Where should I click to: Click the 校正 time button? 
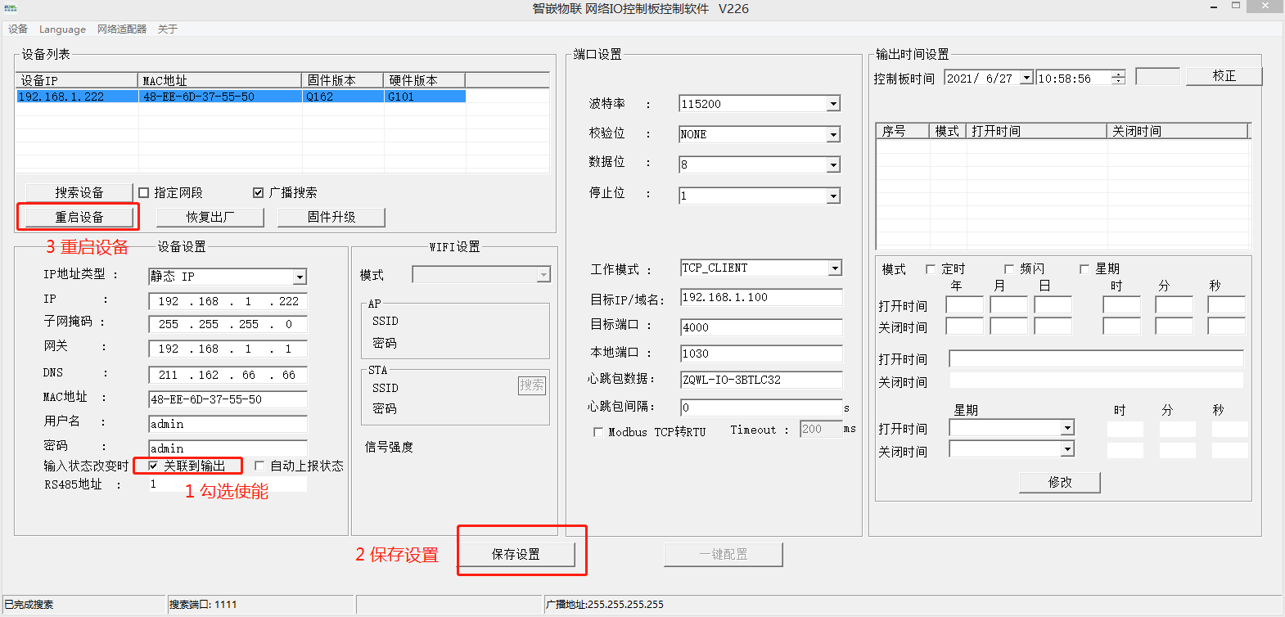1224,76
